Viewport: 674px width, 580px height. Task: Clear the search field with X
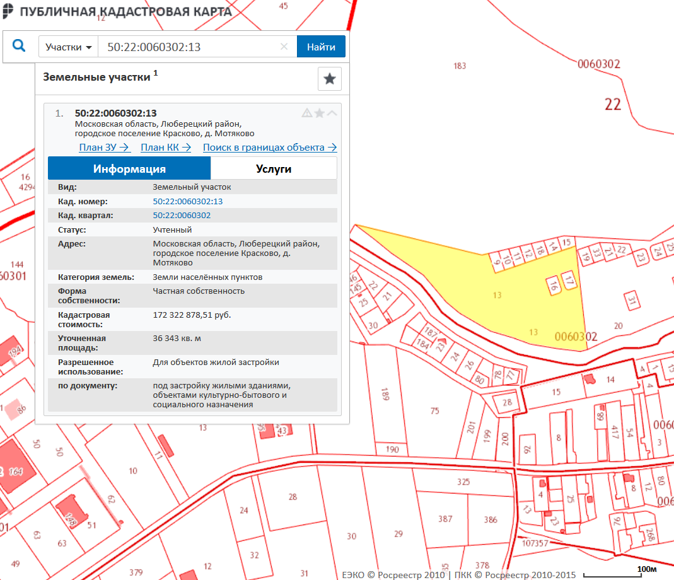click(284, 47)
